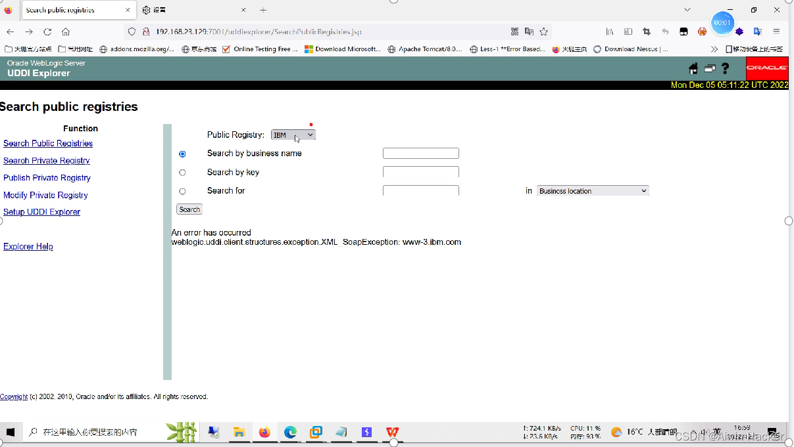Open the UDDI setup icon in header
The height and width of the screenshot is (447, 794).
(710, 68)
